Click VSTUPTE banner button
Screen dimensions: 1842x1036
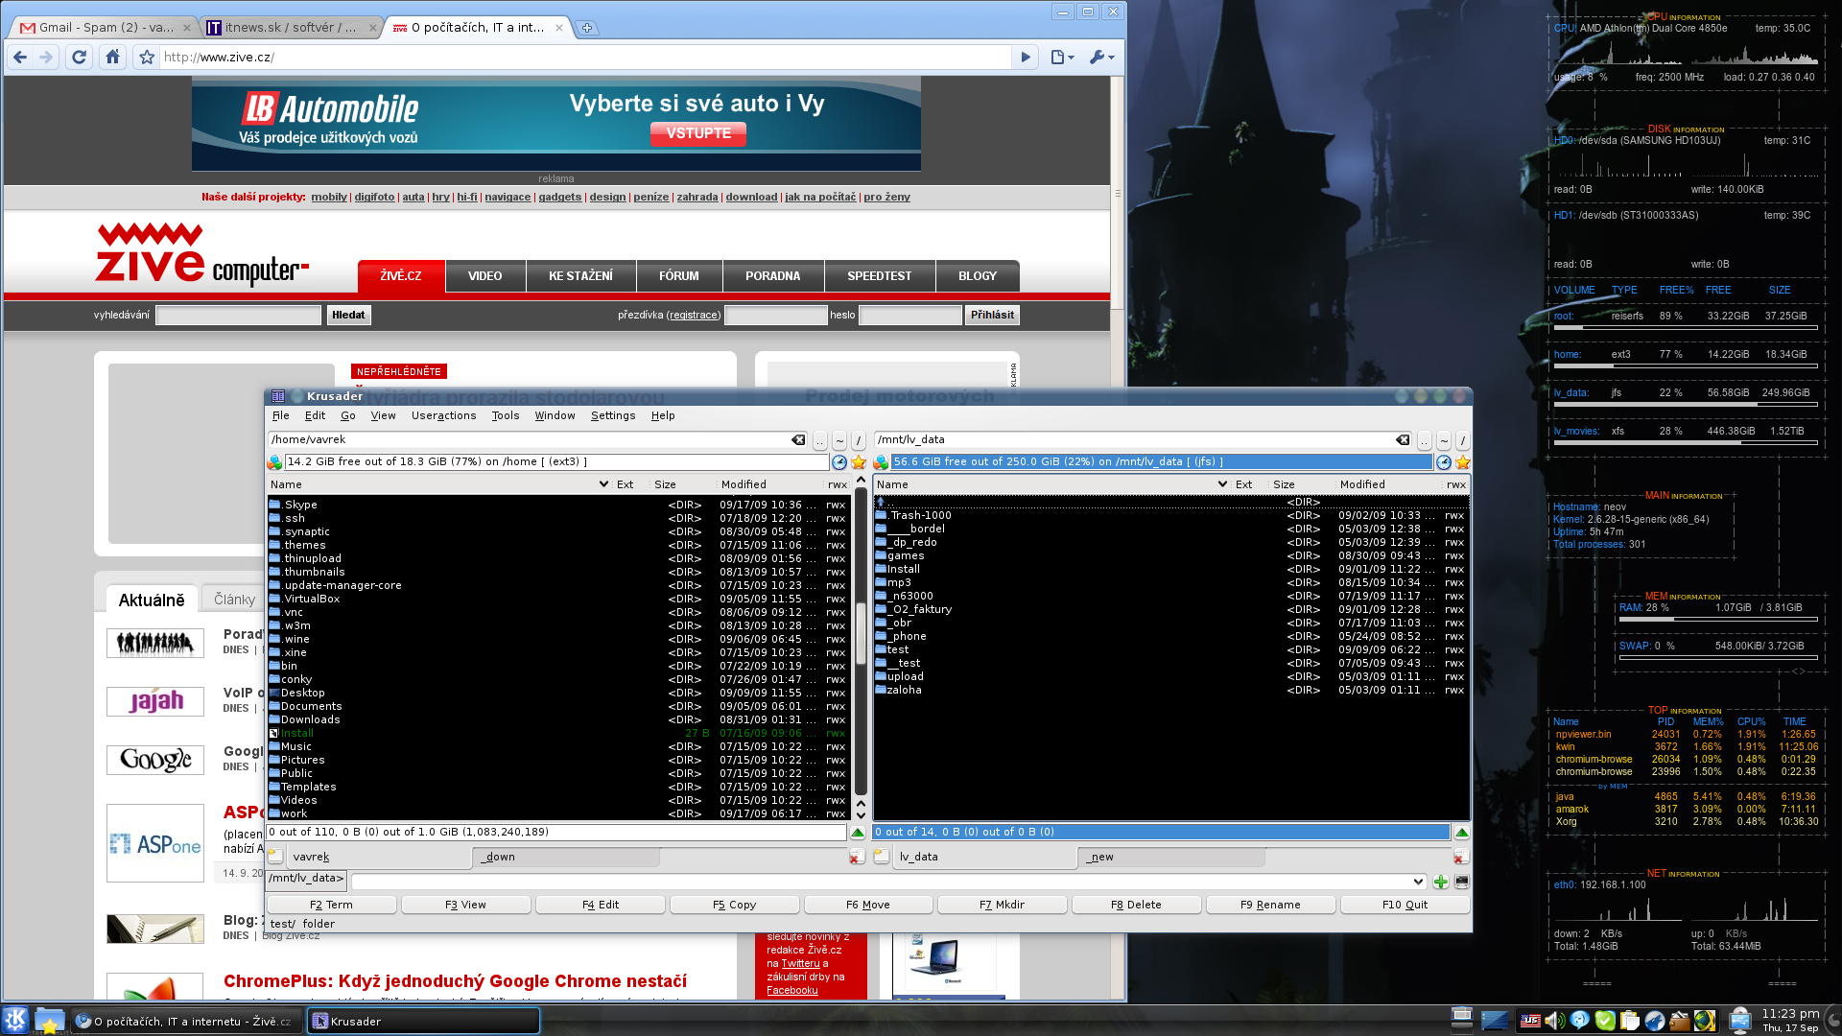[698, 133]
